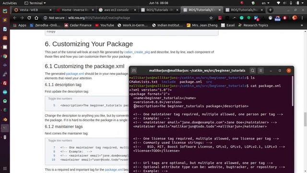Image resolution: width=307 pixels, height=173 pixels.
Task: Switch to the aws ec2 console tab
Action: coord(117,10)
